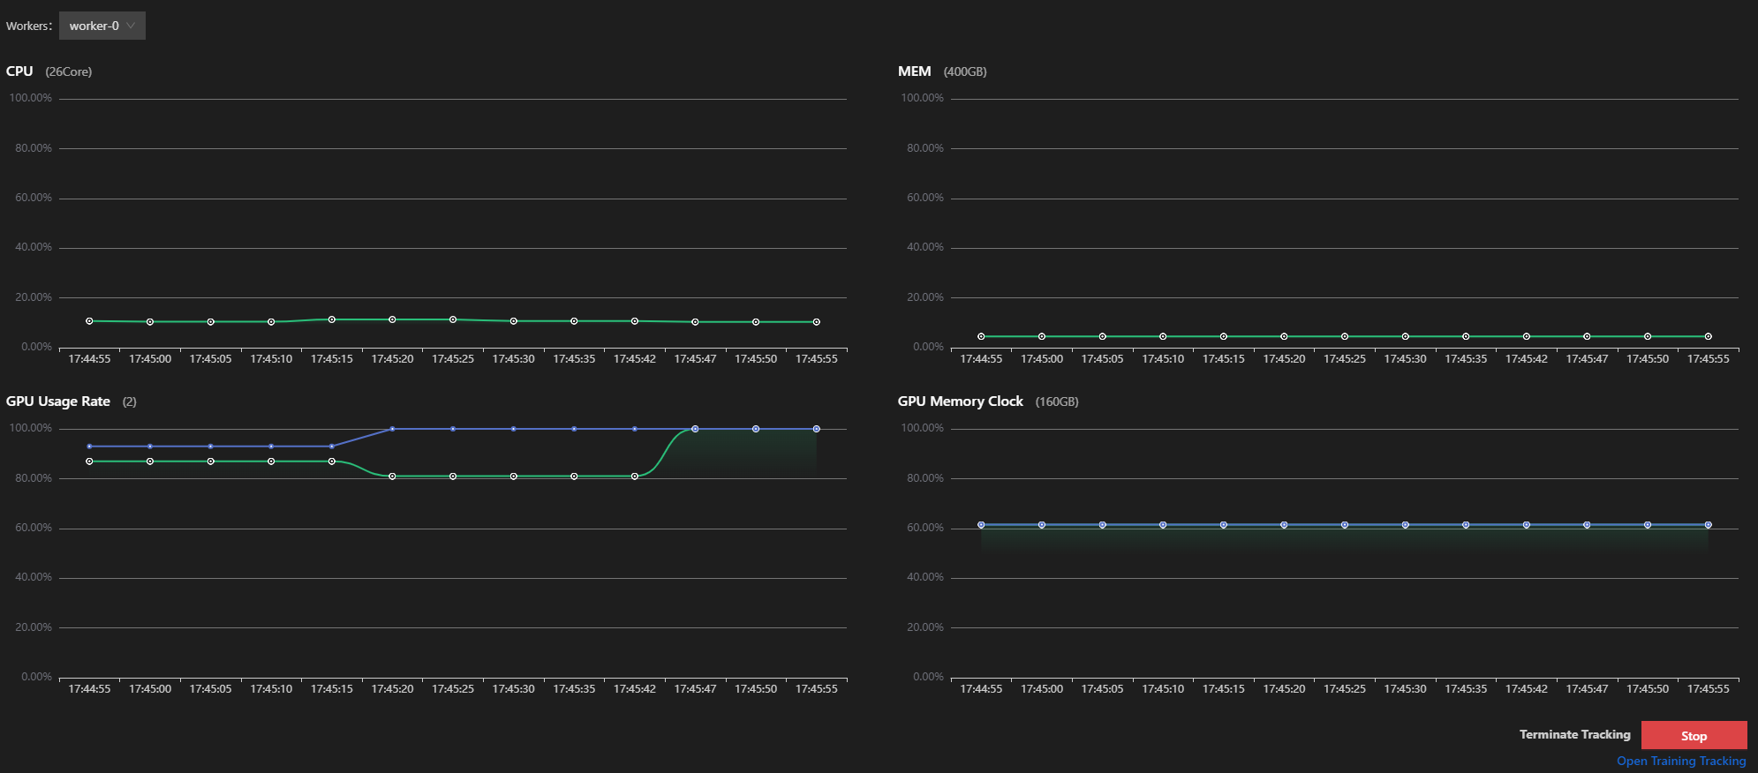The image size is (1758, 773).
Task: Select CPU chart data point at 17:45:25
Action: [x=453, y=319]
